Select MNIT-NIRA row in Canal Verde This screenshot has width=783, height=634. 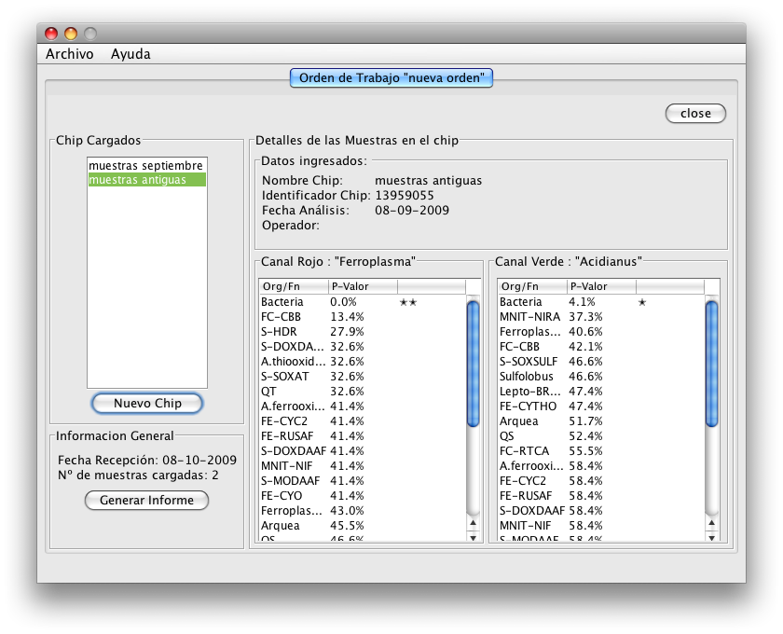click(601, 317)
